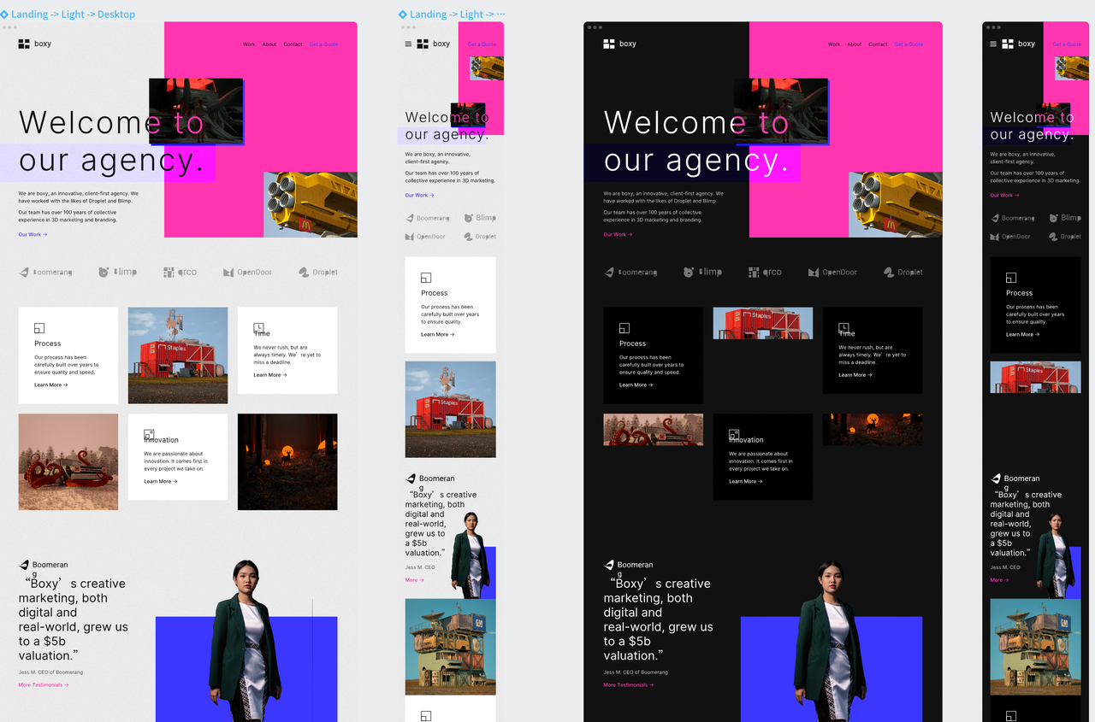The image size is (1095, 722).
Task: Click the Blimp logo in dark desktop logo row
Action: (702, 272)
